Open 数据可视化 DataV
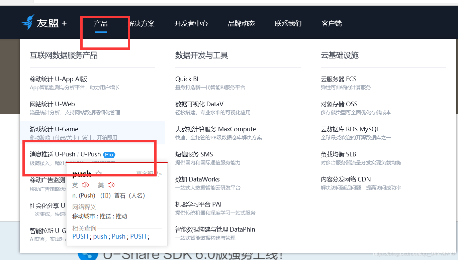 [x=199, y=104]
